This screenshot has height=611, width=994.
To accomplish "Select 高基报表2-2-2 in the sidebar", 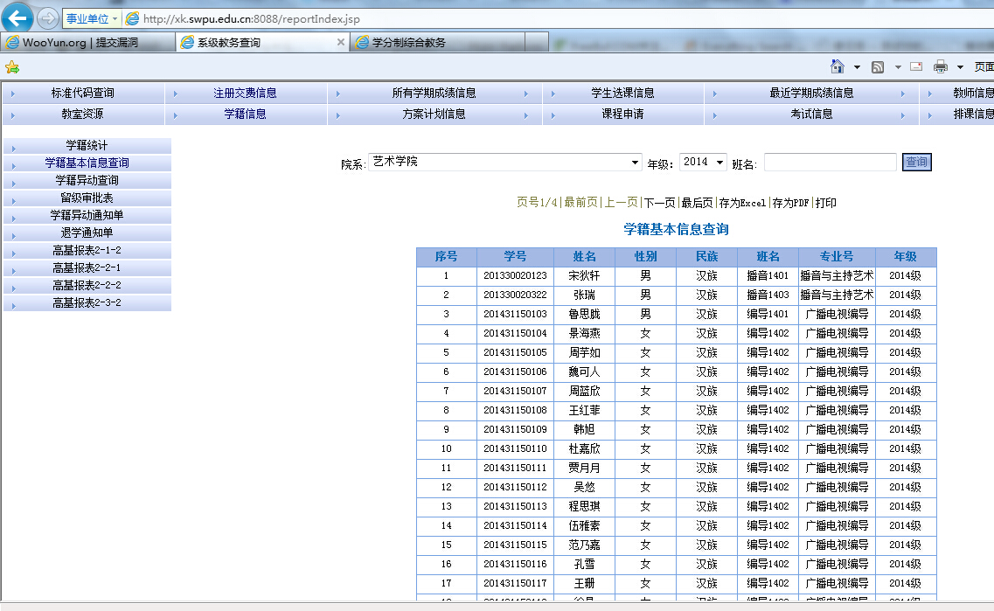I will pyautogui.click(x=87, y=285).
